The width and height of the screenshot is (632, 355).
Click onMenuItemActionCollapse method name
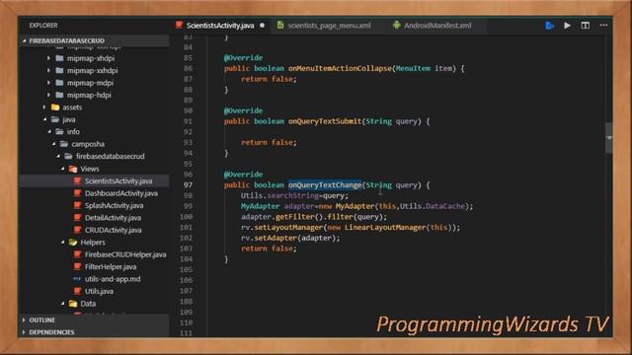coord(340,68)
